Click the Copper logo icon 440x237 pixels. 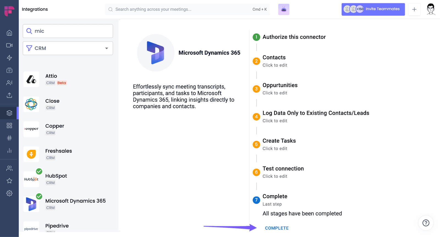click(x=31, y=129)
